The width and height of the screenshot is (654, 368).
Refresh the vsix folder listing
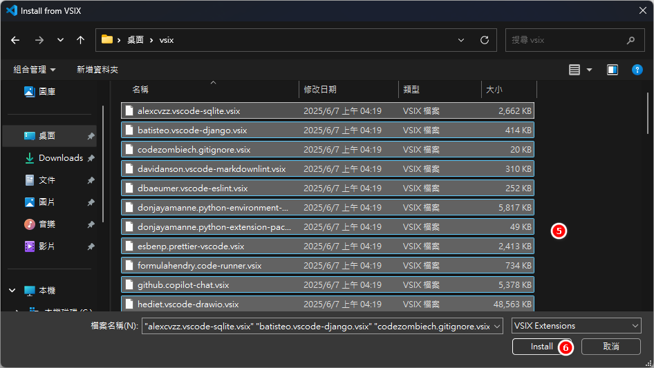point(484,40)
